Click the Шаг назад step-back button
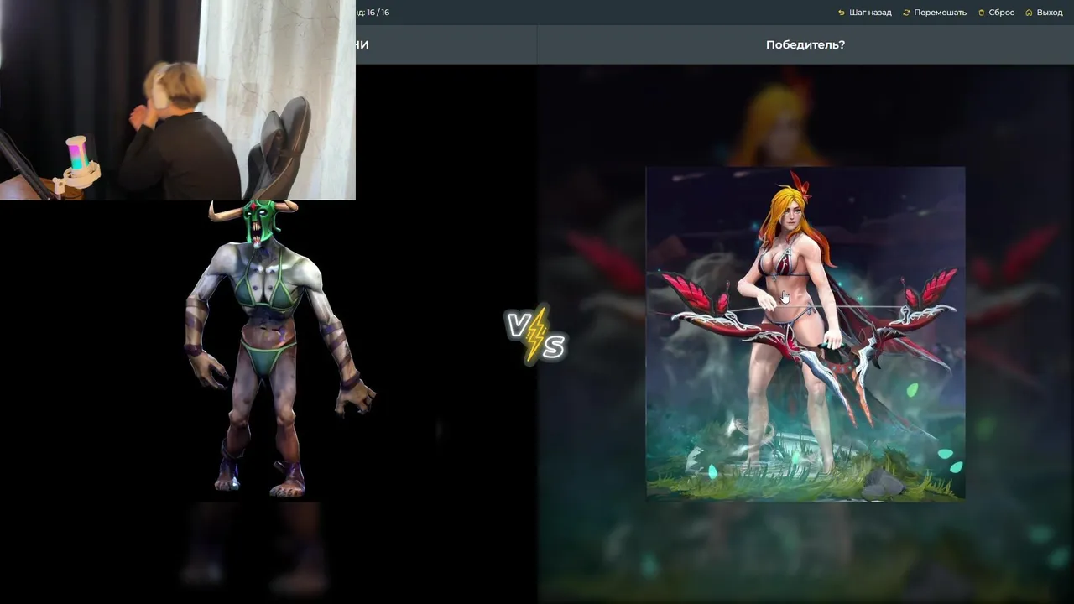This screenshot has height=604, width=1074. pyautogui.click(x=864, y=13)
